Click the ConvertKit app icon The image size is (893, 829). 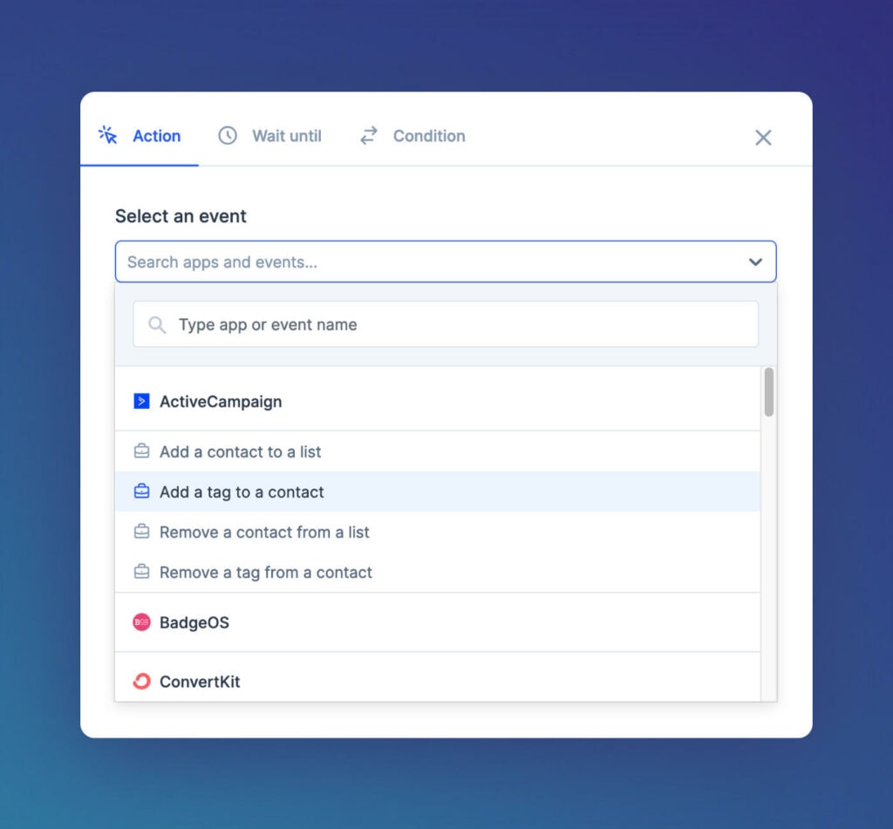click(142, 682)
